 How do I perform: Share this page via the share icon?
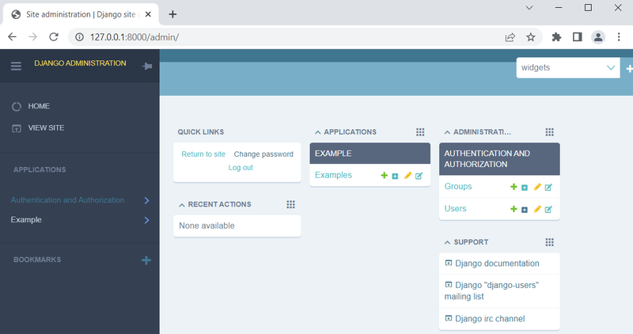[x=510, y=37]
